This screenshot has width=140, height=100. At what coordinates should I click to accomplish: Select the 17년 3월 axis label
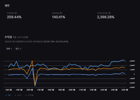click(40, 90)
